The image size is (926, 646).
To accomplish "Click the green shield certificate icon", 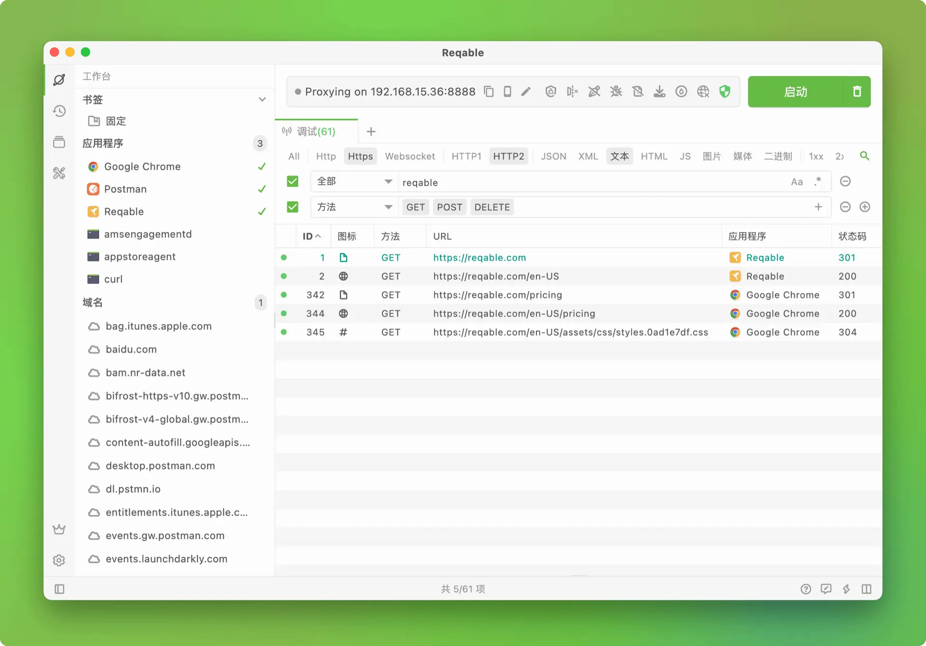I will (724, 92).
